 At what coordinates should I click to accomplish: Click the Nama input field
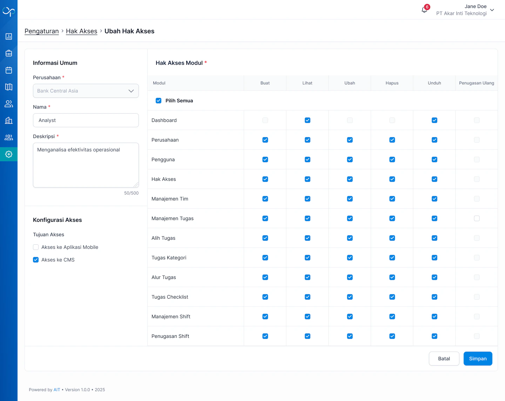(x=86, y=120)
